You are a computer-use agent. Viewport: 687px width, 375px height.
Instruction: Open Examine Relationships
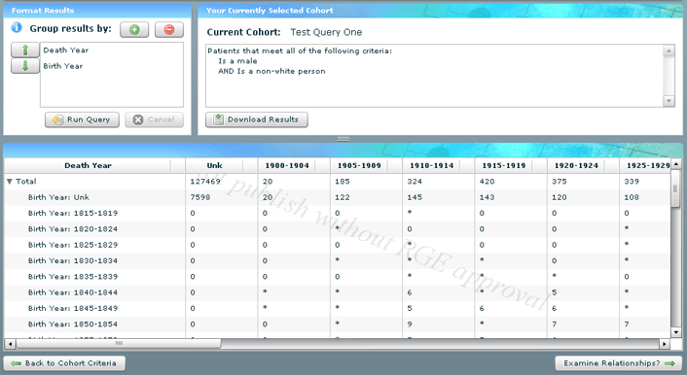[x=619, y=363]
